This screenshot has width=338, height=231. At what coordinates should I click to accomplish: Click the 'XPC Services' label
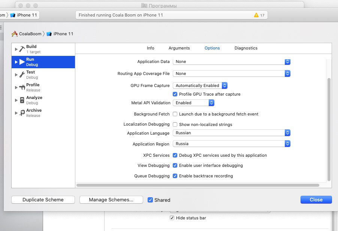click(x=156, y=155)
